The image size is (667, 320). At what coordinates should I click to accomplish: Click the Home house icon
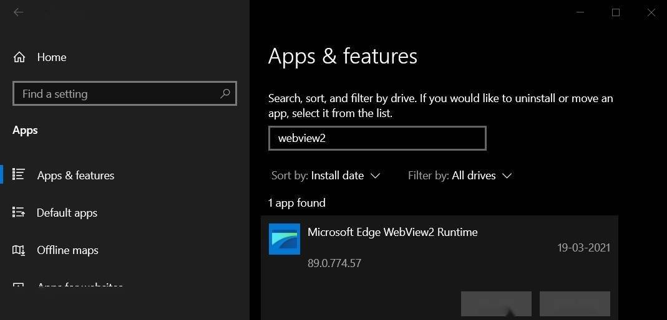point(19,57)
